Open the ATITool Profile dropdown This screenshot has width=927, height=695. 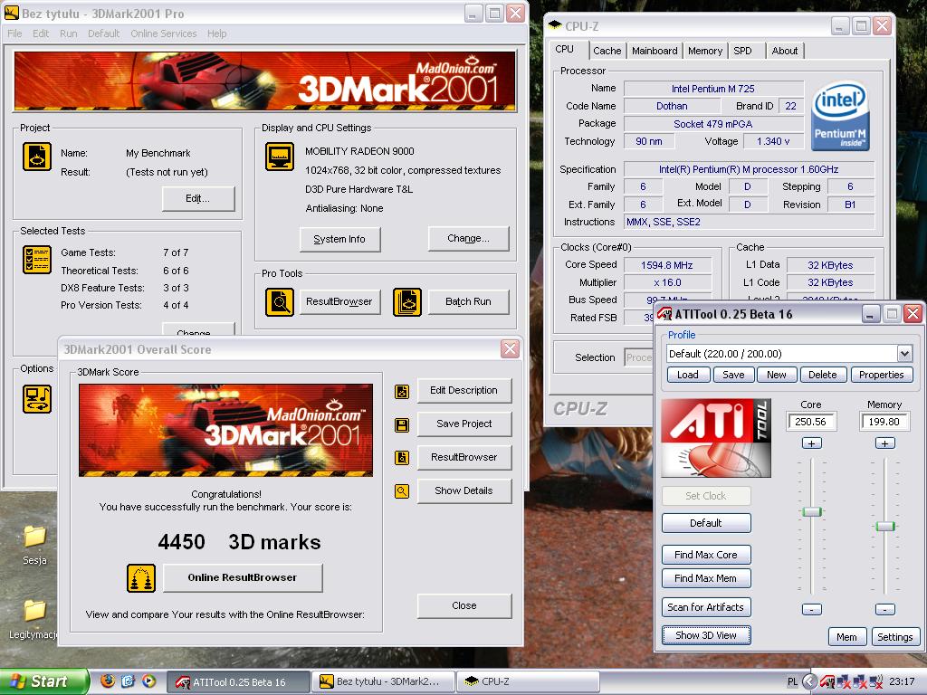pos(904,354)
